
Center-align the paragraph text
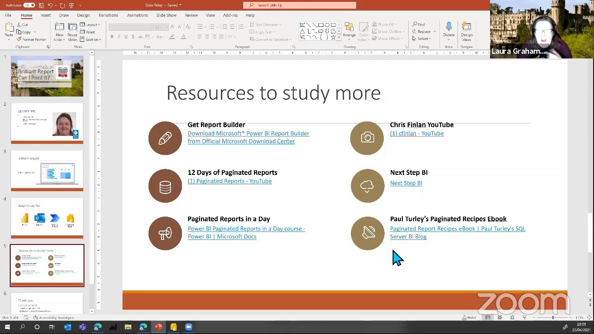coord(207,37)
